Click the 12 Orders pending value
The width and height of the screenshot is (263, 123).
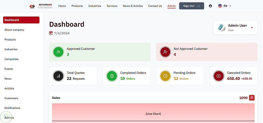(181, 78)
